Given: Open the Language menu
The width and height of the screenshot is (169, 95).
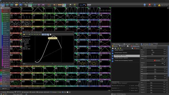Looking at the screenshot, I should coord(31,2).
